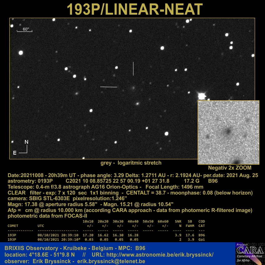Click the 30x30 aperture column header
Image resolution: width=265 pixels, height=265 pixels.
click(118, 221)
